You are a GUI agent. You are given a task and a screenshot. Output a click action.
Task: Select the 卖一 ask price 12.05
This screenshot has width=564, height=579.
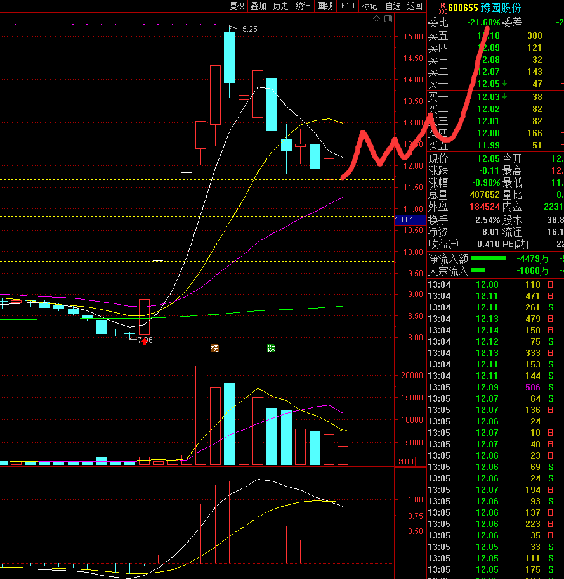(488, 84)
